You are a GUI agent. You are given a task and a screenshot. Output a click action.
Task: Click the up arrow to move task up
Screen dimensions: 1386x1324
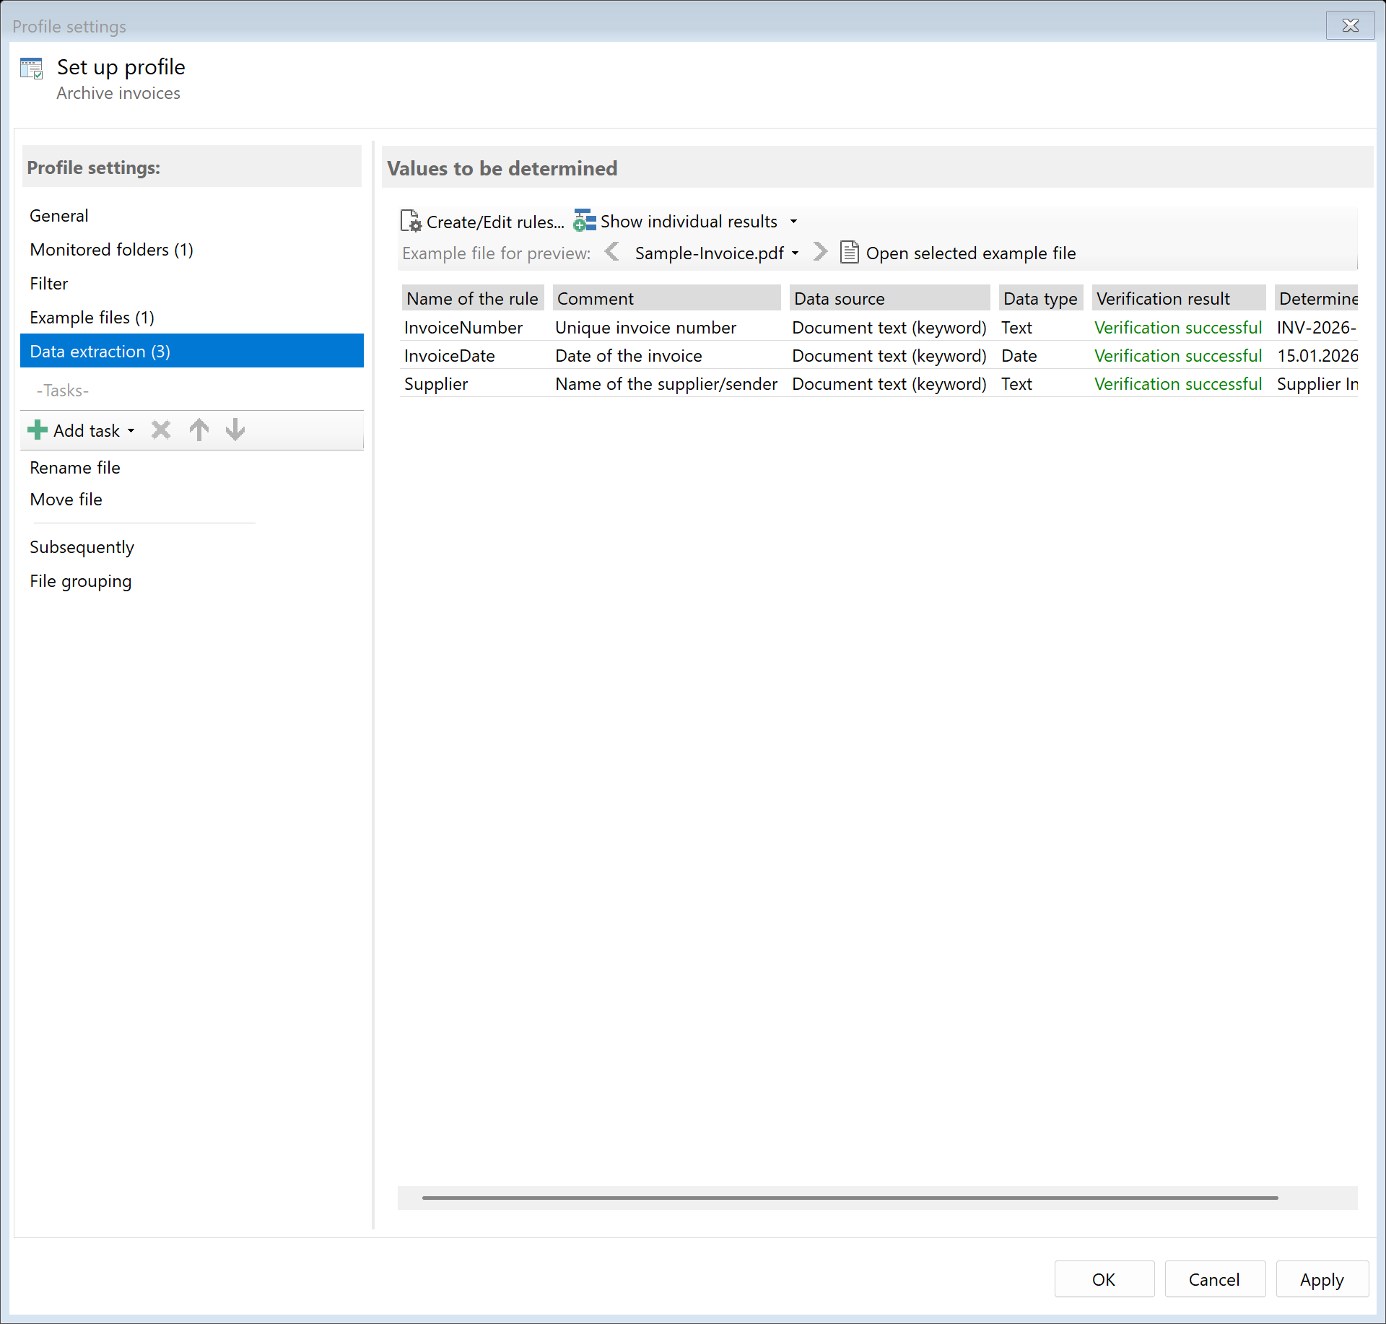tap(199, 430)
